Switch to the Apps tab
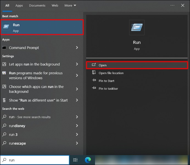This screenshot has width=190, height=165. click(x=19, y=5)
